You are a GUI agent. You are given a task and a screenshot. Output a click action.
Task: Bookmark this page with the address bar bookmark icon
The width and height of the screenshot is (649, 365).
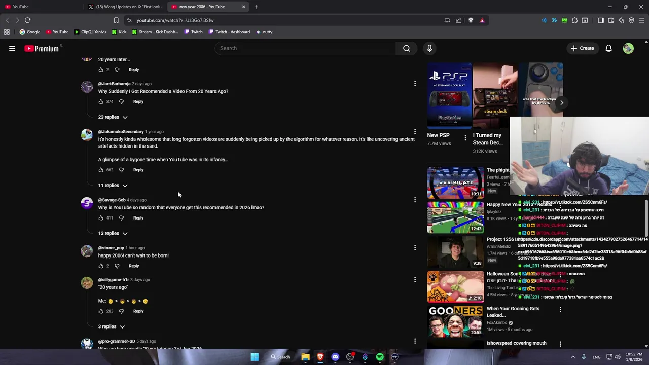coord(116,20)
